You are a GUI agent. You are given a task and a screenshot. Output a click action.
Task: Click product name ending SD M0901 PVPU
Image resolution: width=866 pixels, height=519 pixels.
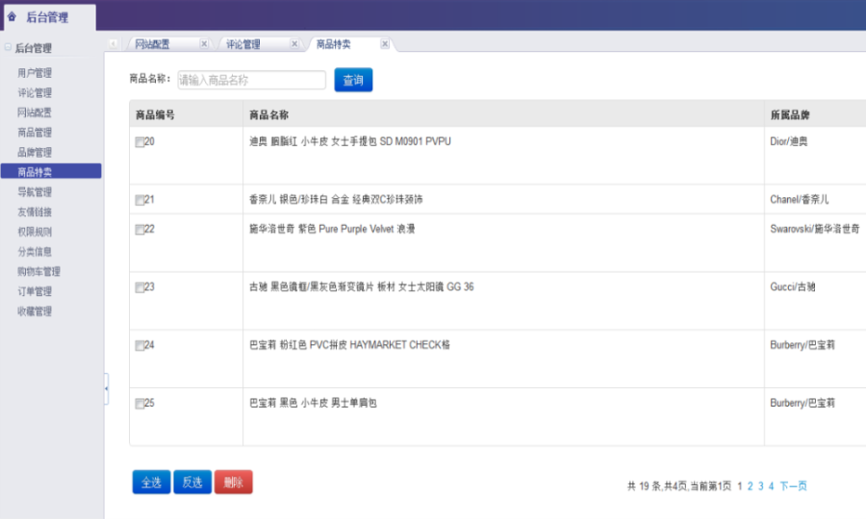click(350, 141)
